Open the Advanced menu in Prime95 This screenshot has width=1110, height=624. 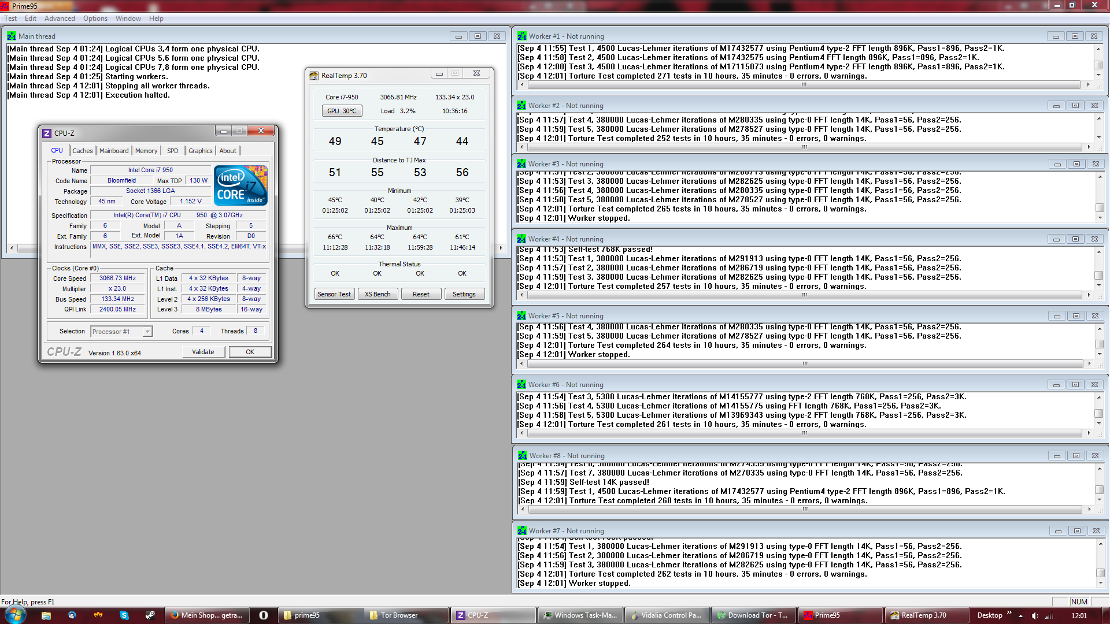(x=60, y=18)
